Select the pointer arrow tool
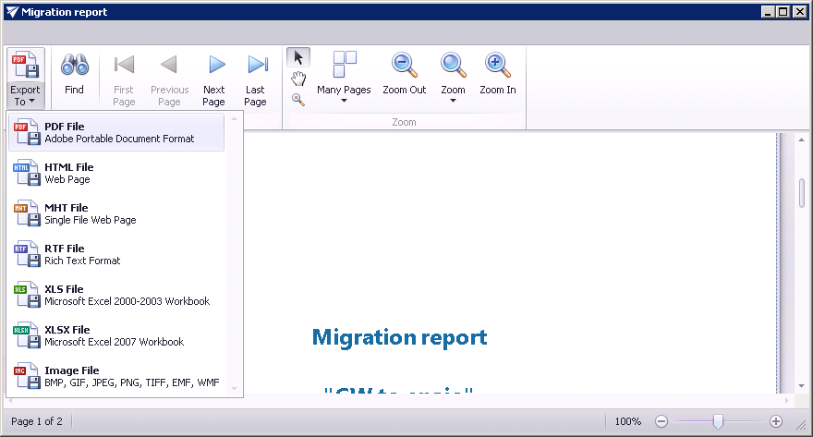813x437 pixels. (298, 58)
